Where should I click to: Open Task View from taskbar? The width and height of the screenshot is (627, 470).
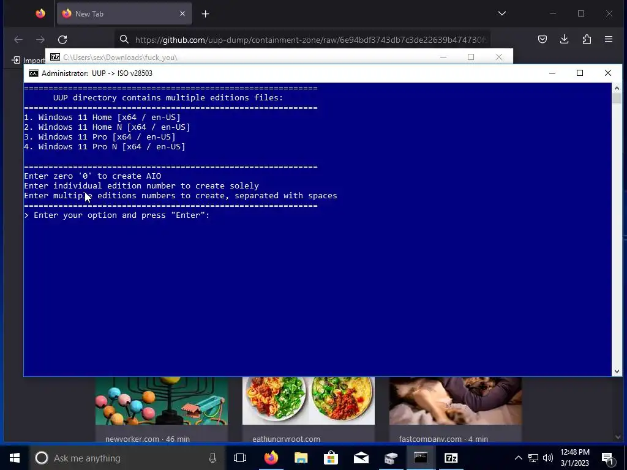(x=240, y=458)
